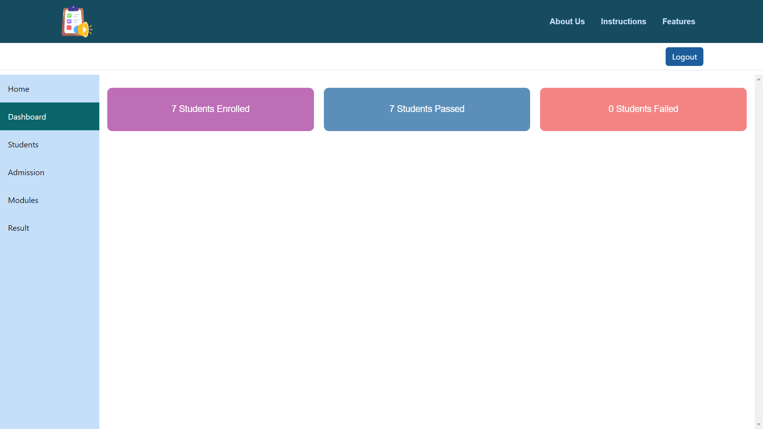
Task: Open the About Us page
Action: click(567, 21)
